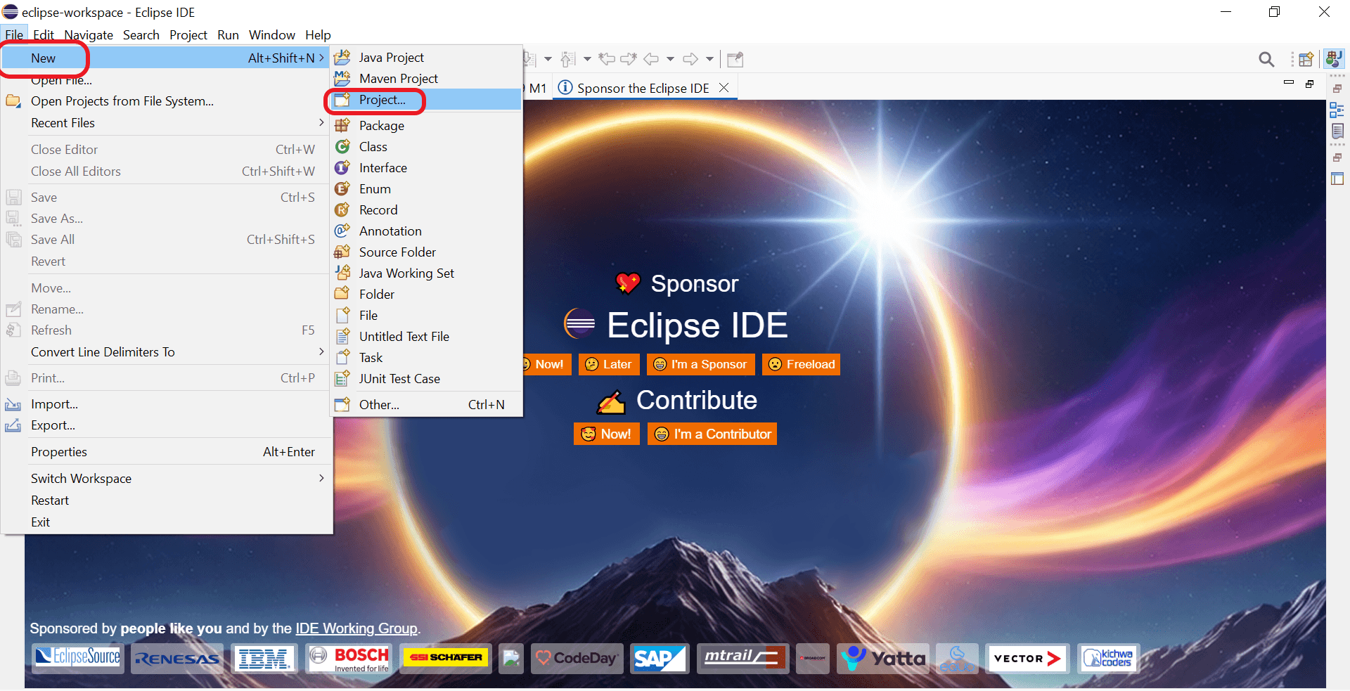
Task: Select Open Projects from File System...
Action: point(167,101)
